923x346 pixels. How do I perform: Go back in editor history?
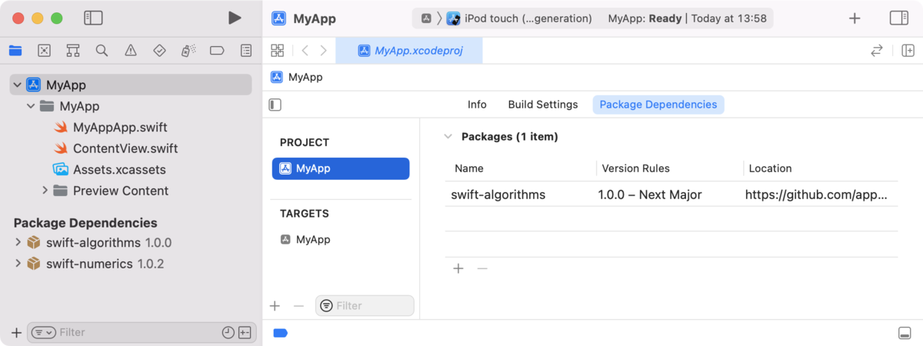[x=305, y=51]
